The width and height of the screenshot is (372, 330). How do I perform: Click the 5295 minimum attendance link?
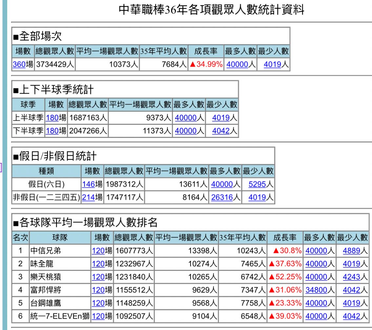coord(257,184)
